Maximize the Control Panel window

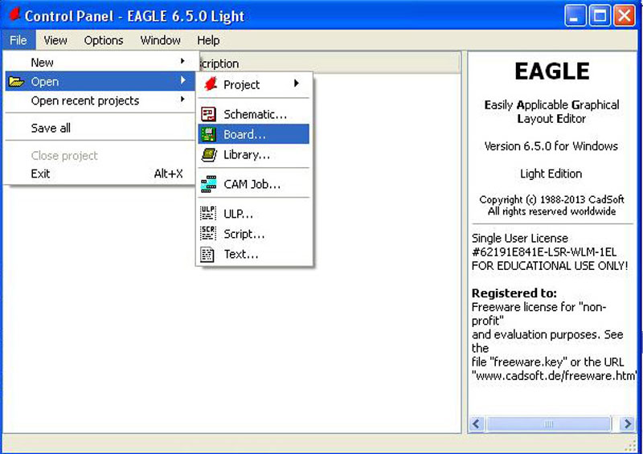tap(600, 16)
